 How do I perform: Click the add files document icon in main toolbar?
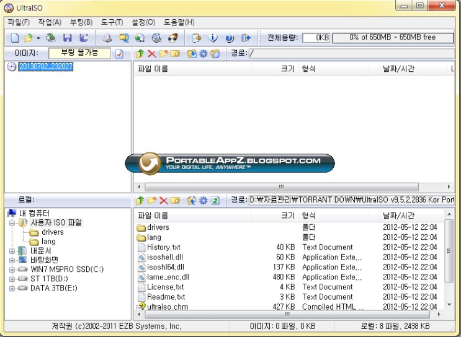point(197,38)
